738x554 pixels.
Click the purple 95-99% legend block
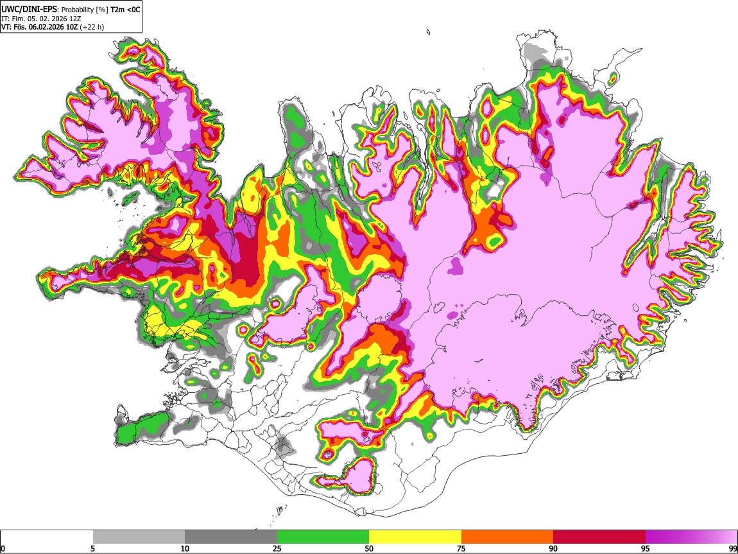[691, 537]
